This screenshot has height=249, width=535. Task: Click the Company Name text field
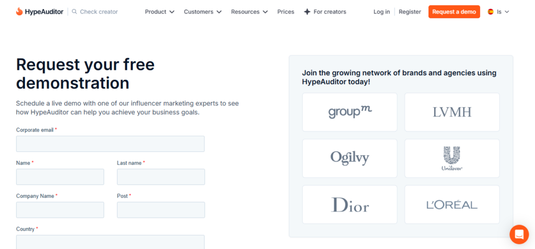(60, 210)
